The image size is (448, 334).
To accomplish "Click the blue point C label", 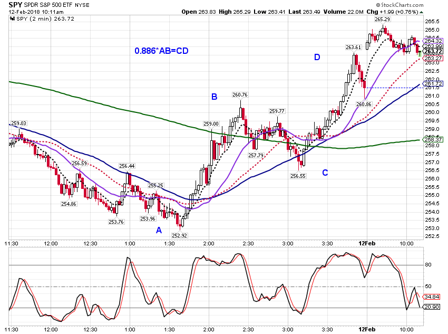I will (325, 173).
